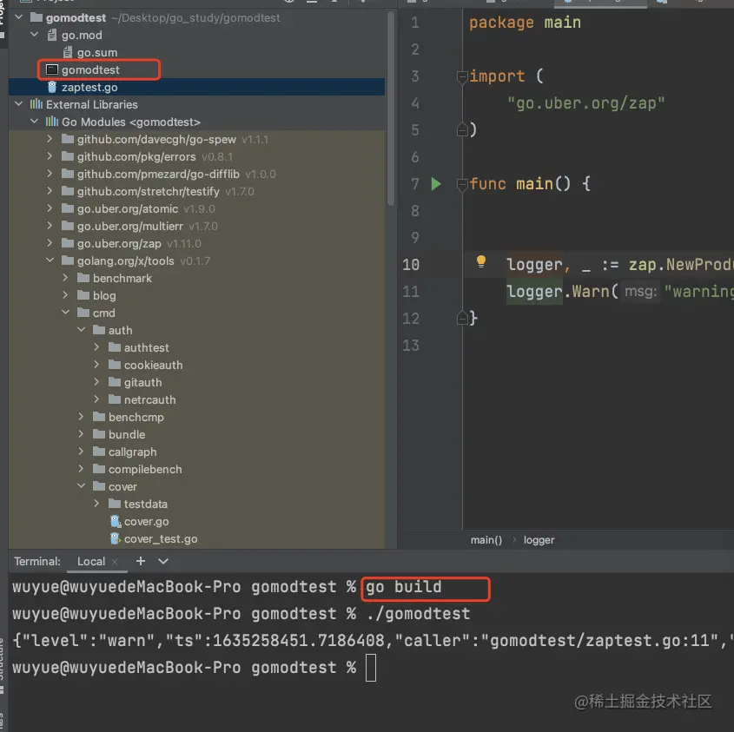734x732 pixels.
Task: Expand the gitauth folder
Action: [96, 381]
